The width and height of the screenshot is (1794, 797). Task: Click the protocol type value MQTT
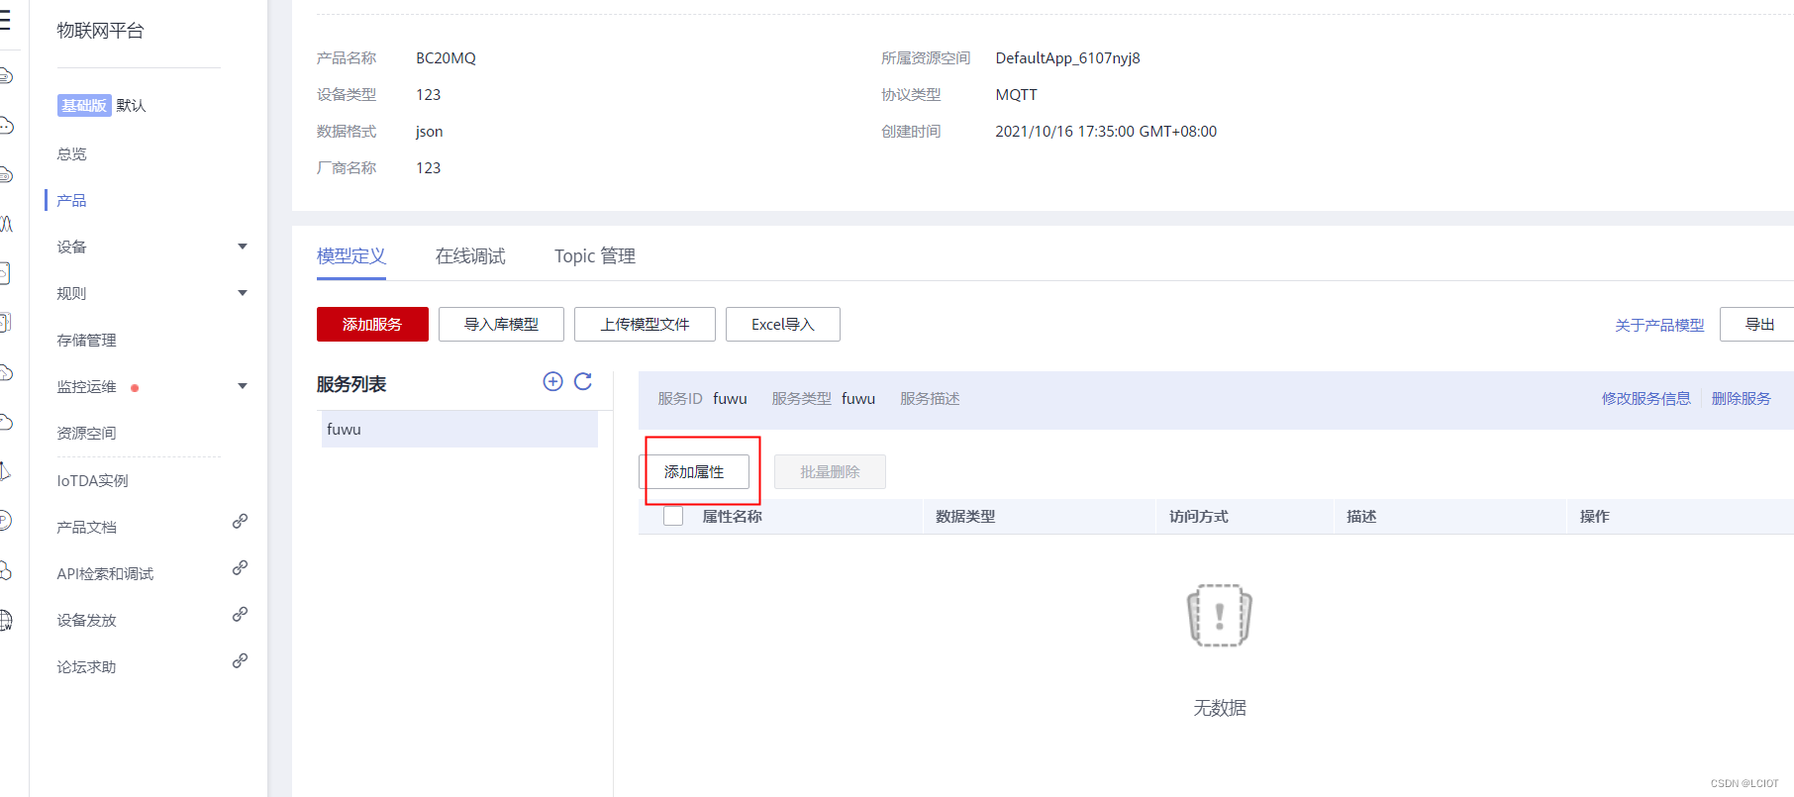1016,95
